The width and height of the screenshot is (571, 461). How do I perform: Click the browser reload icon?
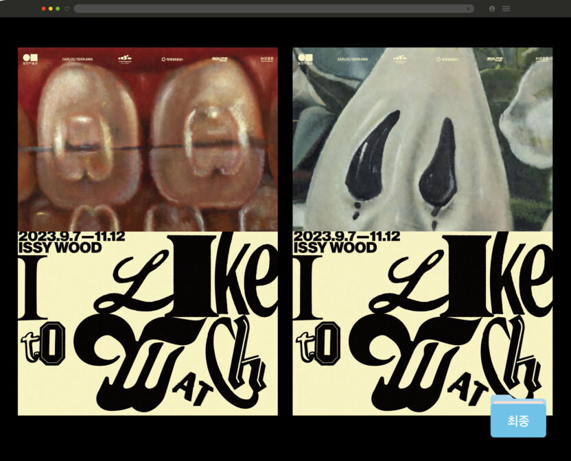67,9
